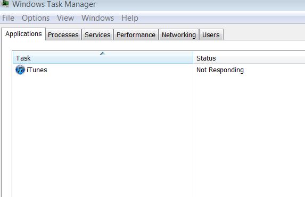This screenshot has width=305, height=197.
Task: Click the Not Responding status text
Action: click(220, 70)
